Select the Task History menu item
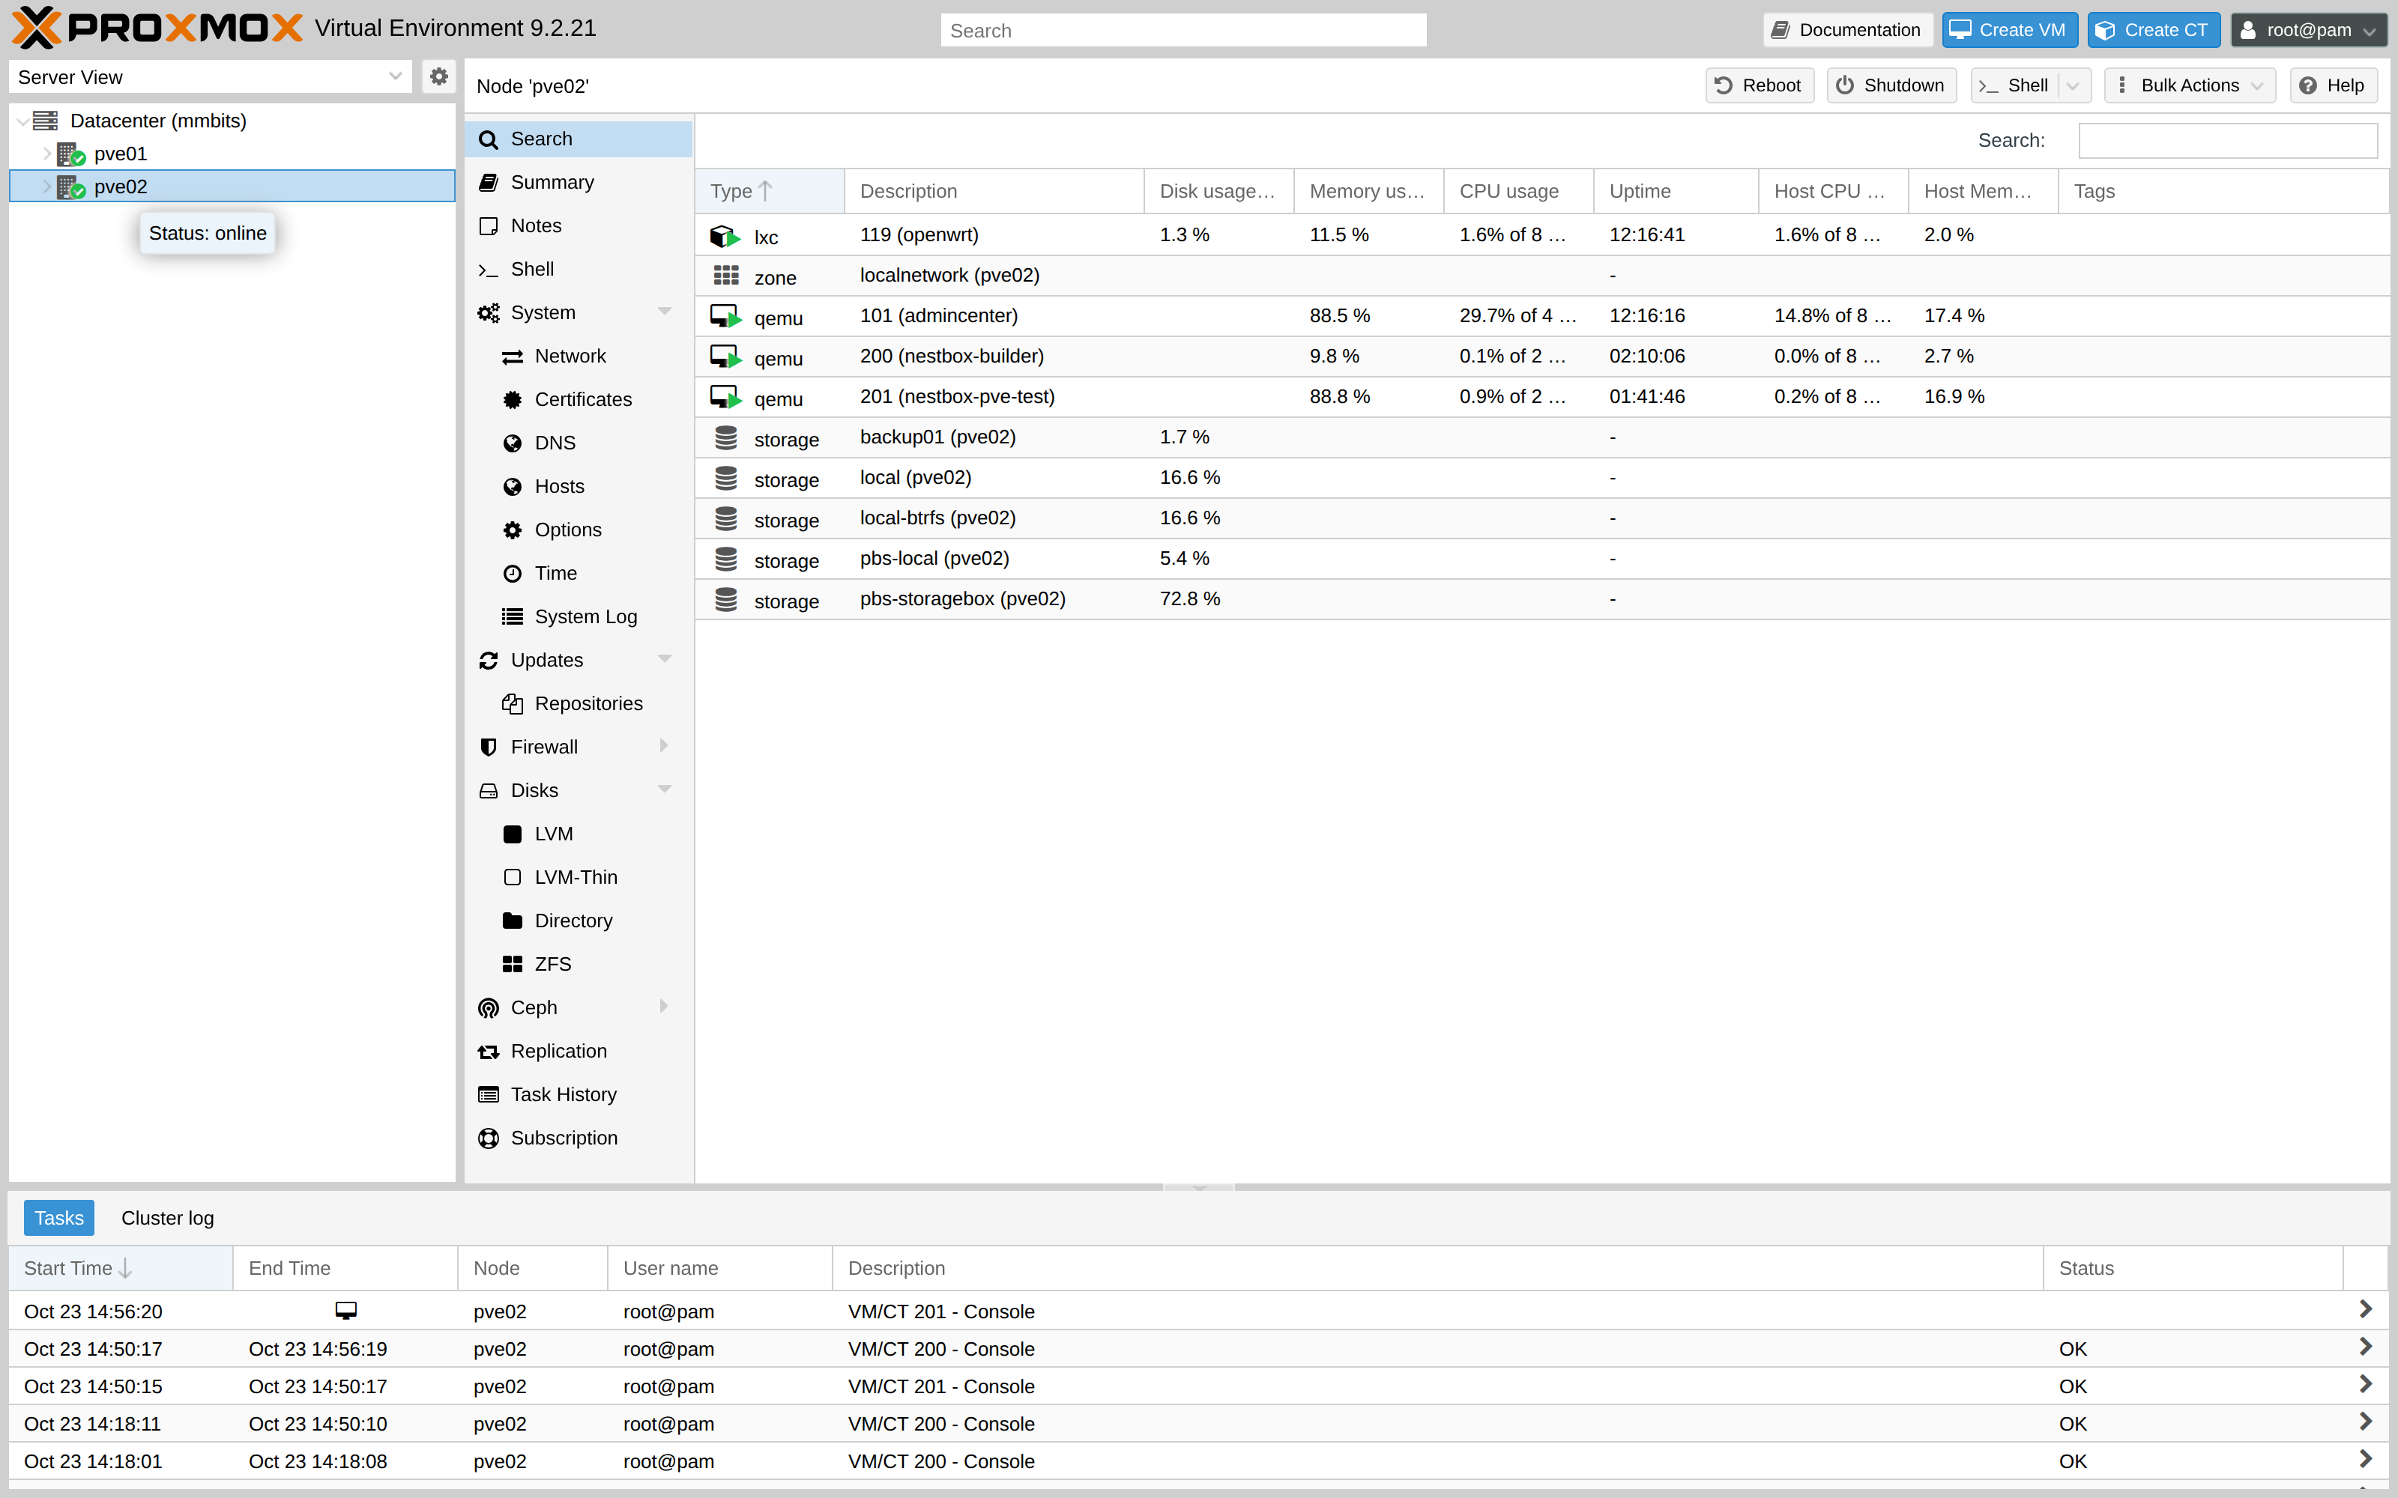This screenshot has width=2398, height=1498. [x=579, y=1095]
